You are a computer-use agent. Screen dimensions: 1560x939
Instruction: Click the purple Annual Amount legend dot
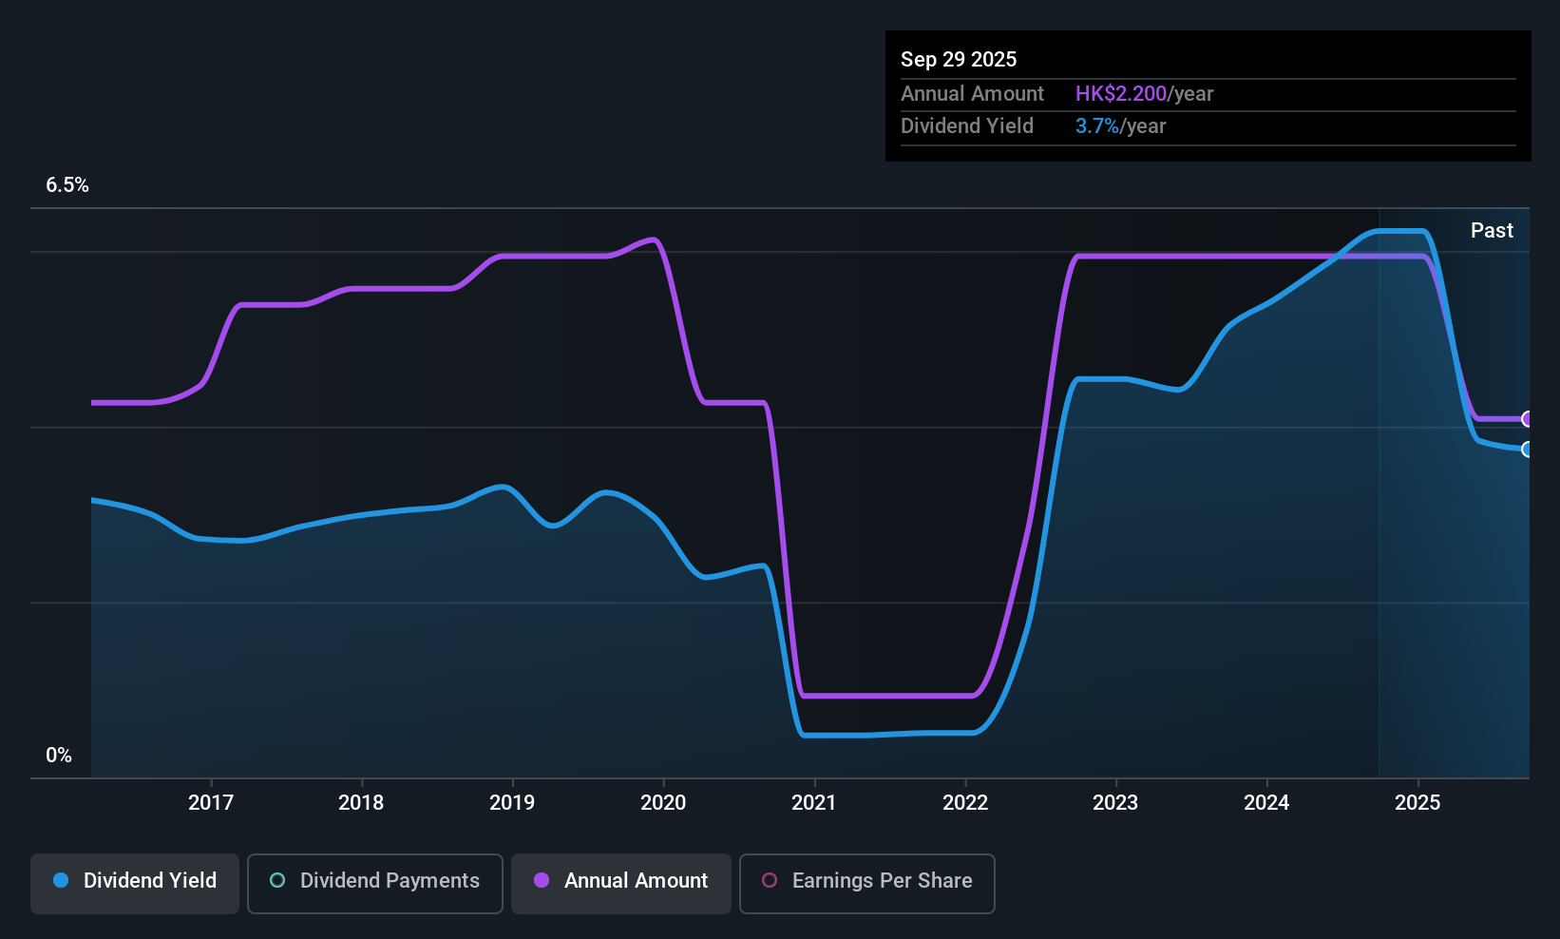click(542, 881)
